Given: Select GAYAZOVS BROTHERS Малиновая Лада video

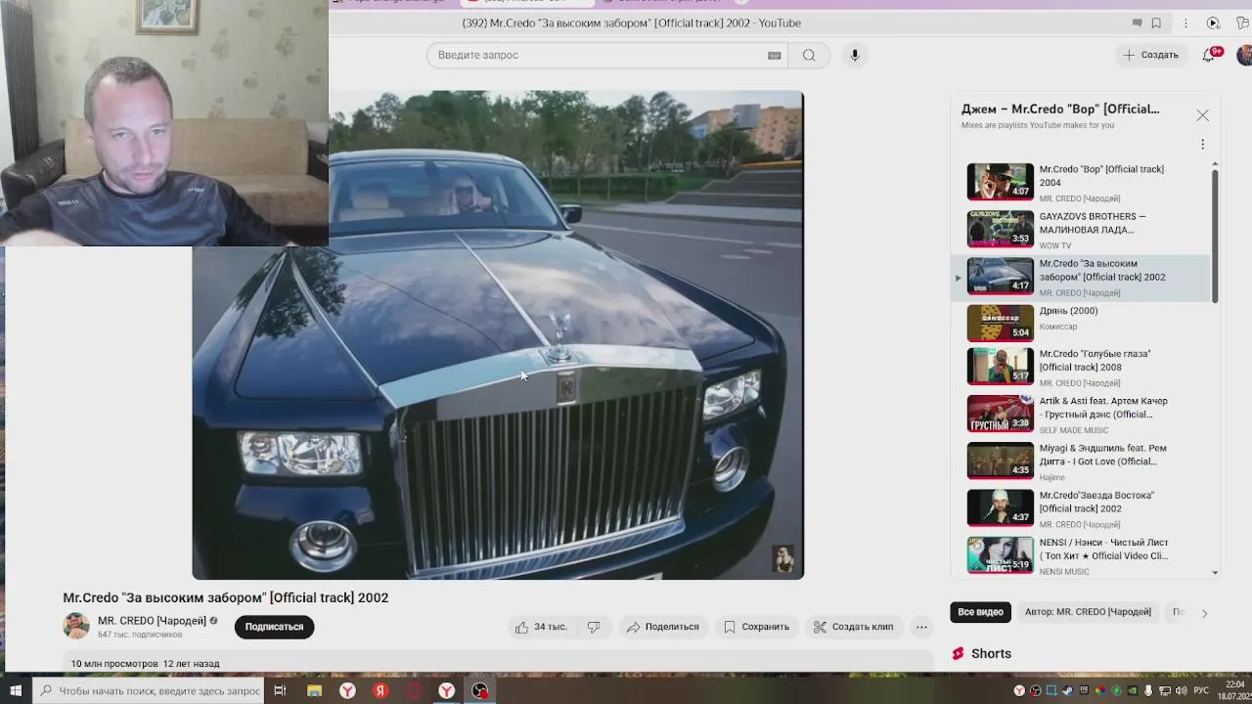Looking at the screenshot, I should [1081, 230].
